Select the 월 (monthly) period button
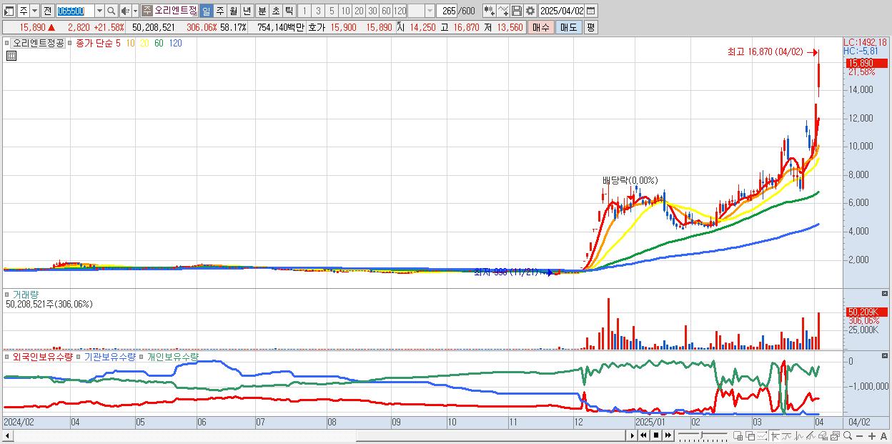Viewport: 892px width, 444px height. (x=233, y=11)
